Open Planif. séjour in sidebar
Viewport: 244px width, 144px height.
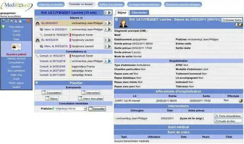pos(16,83)
